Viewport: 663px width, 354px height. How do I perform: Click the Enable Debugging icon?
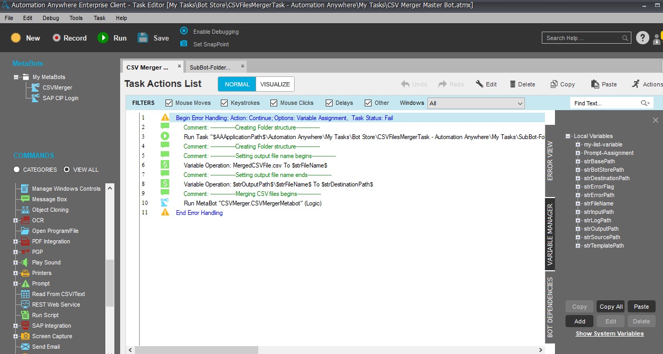(x=183, y=31)
